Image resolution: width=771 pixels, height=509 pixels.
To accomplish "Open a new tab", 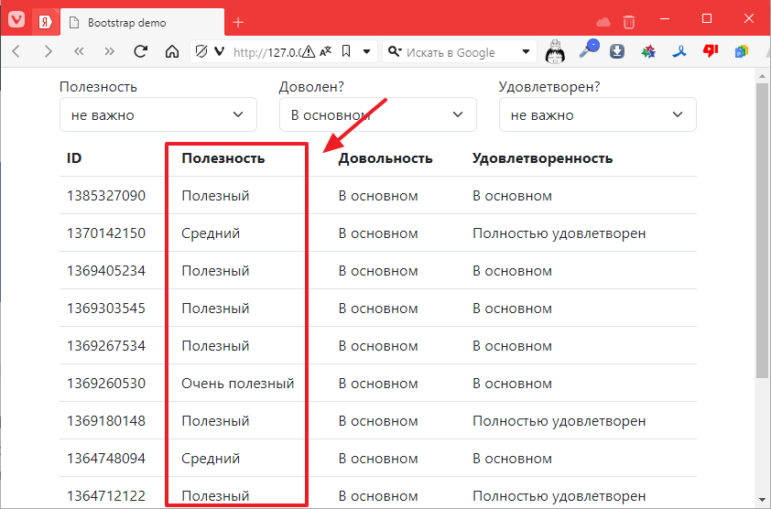I will [238, 22].
